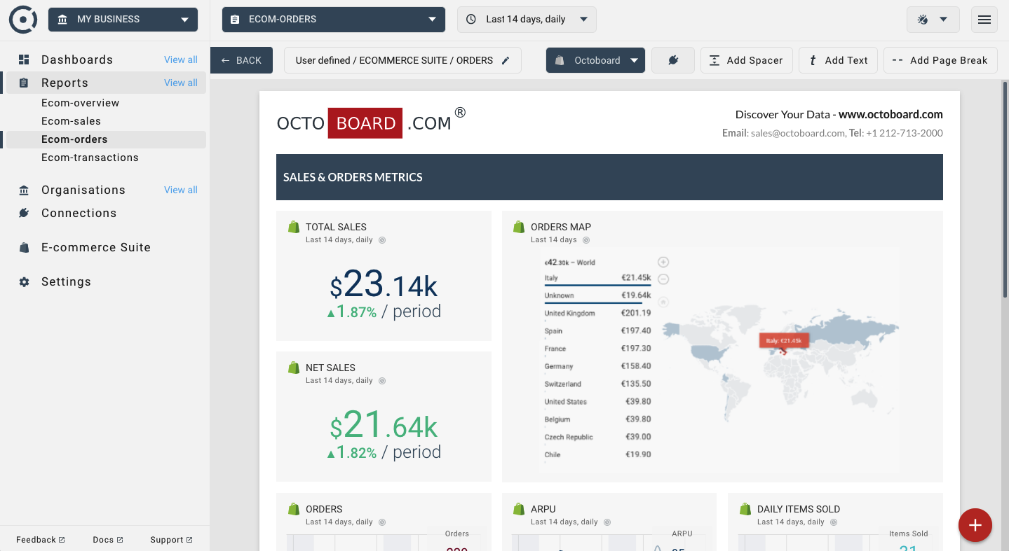Screen dimensions: 1009x551
Task: Click the Add Page Break button
Action: (x=940, y=60)
